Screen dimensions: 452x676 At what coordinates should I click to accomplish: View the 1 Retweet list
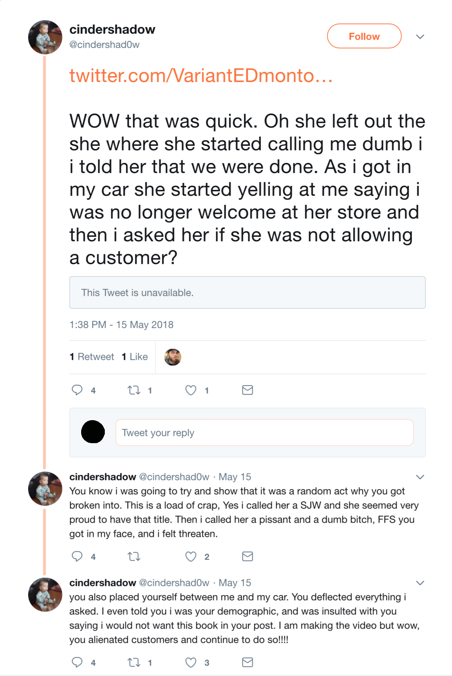[x=92, y=357]
